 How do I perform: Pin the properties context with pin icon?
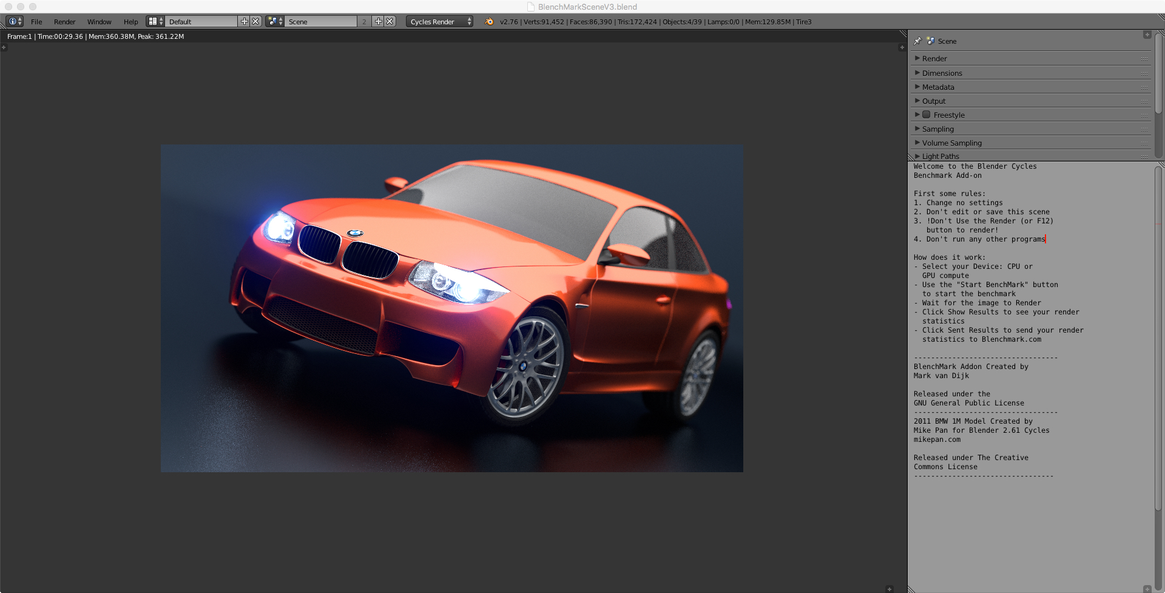click(x=917, y=41)
